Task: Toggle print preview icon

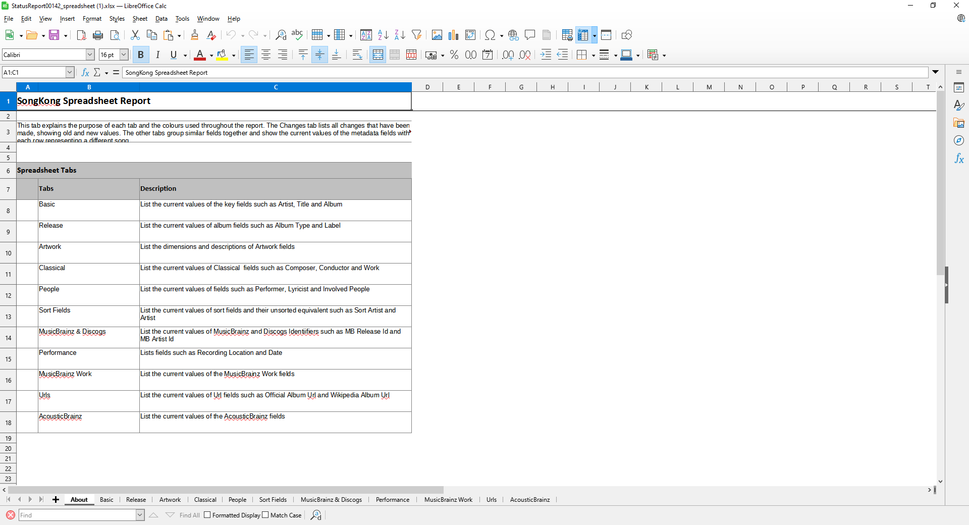Action: (x=115, y=35)
